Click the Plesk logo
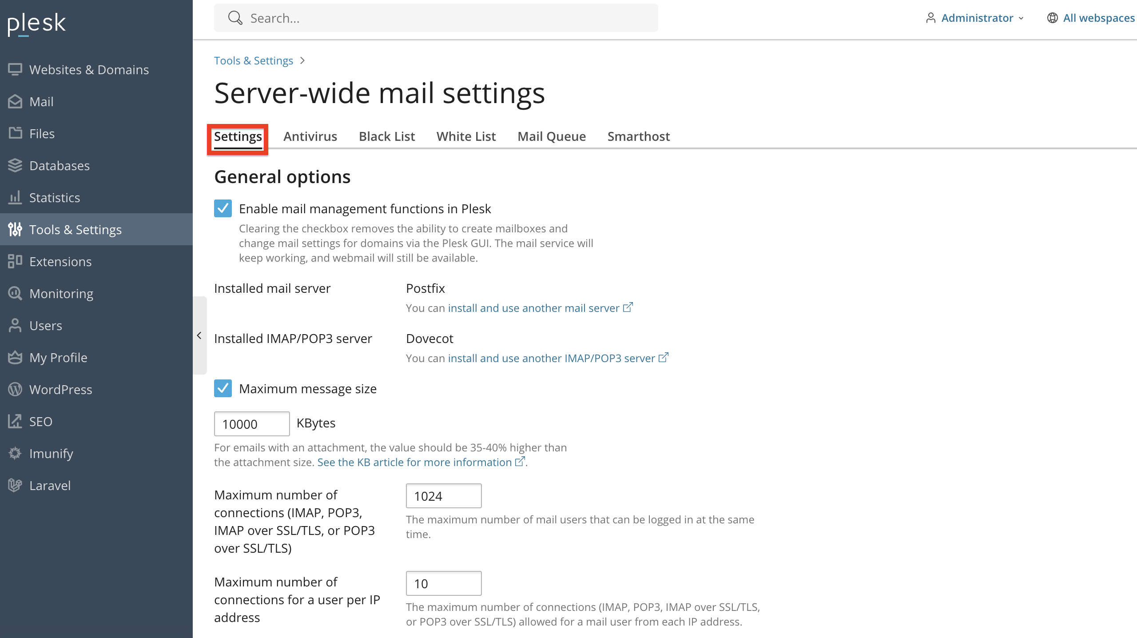This screenshot has width=1137, height=638. click(x=37, y=24)
